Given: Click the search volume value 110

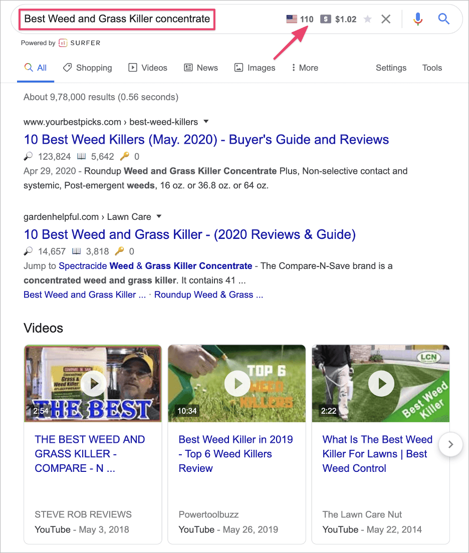Looking at the screenshot, I should (x=307, y=20).
